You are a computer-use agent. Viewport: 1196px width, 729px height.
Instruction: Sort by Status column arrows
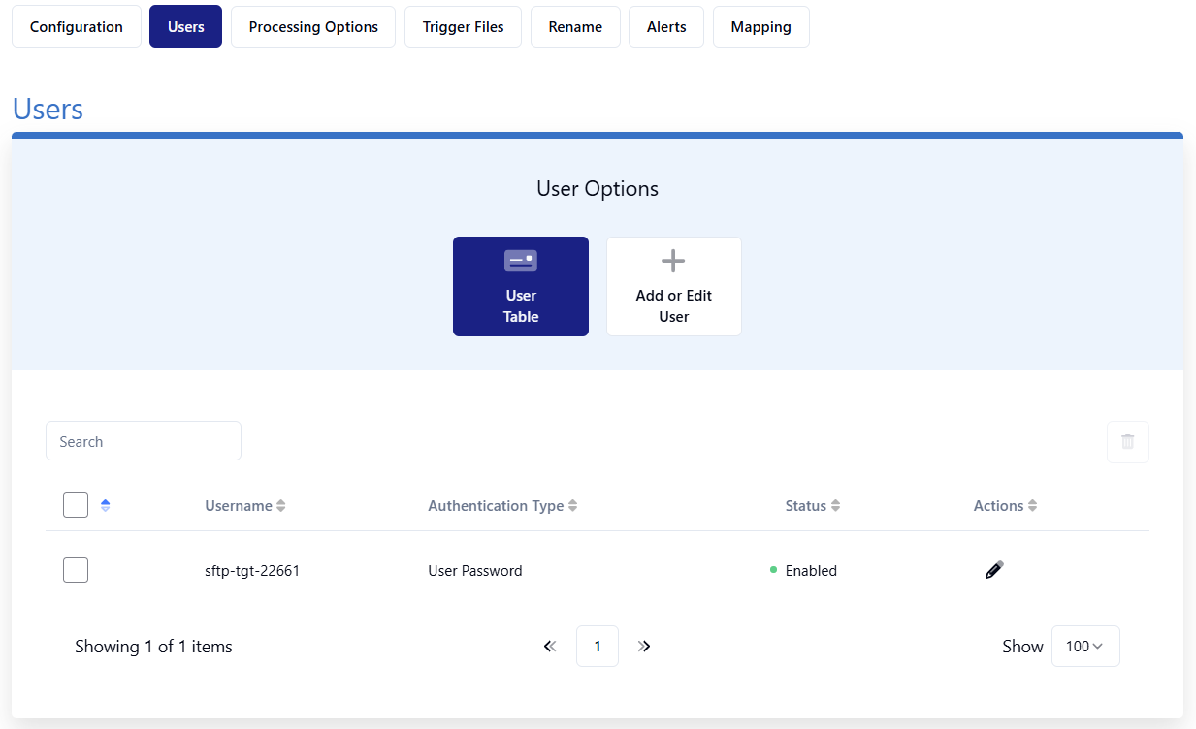click(836, 506)
